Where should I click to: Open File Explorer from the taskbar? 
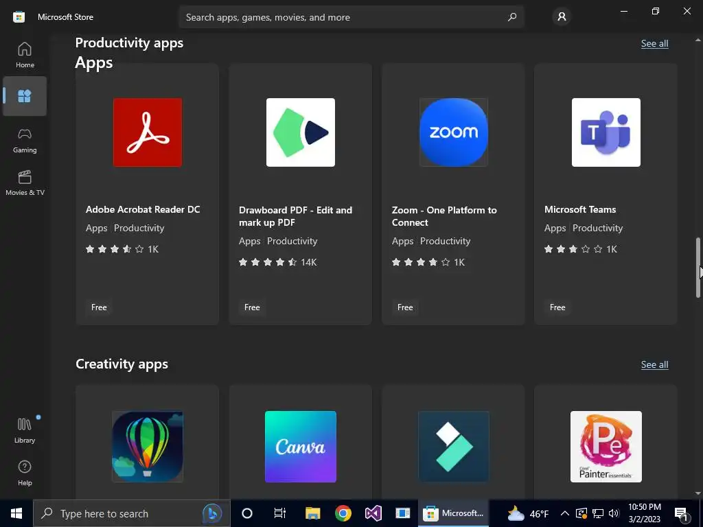tap(312, 513)
